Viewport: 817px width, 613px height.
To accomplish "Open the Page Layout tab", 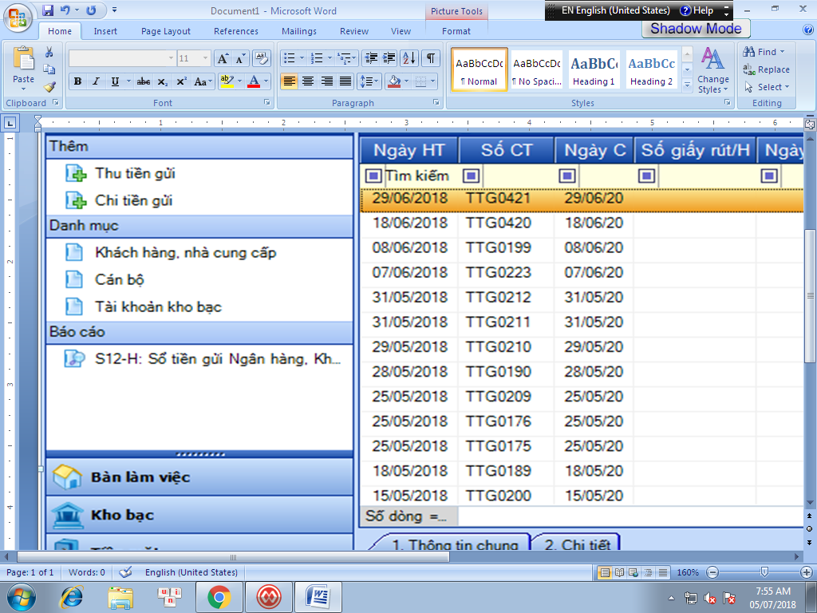I will (166, 31).
